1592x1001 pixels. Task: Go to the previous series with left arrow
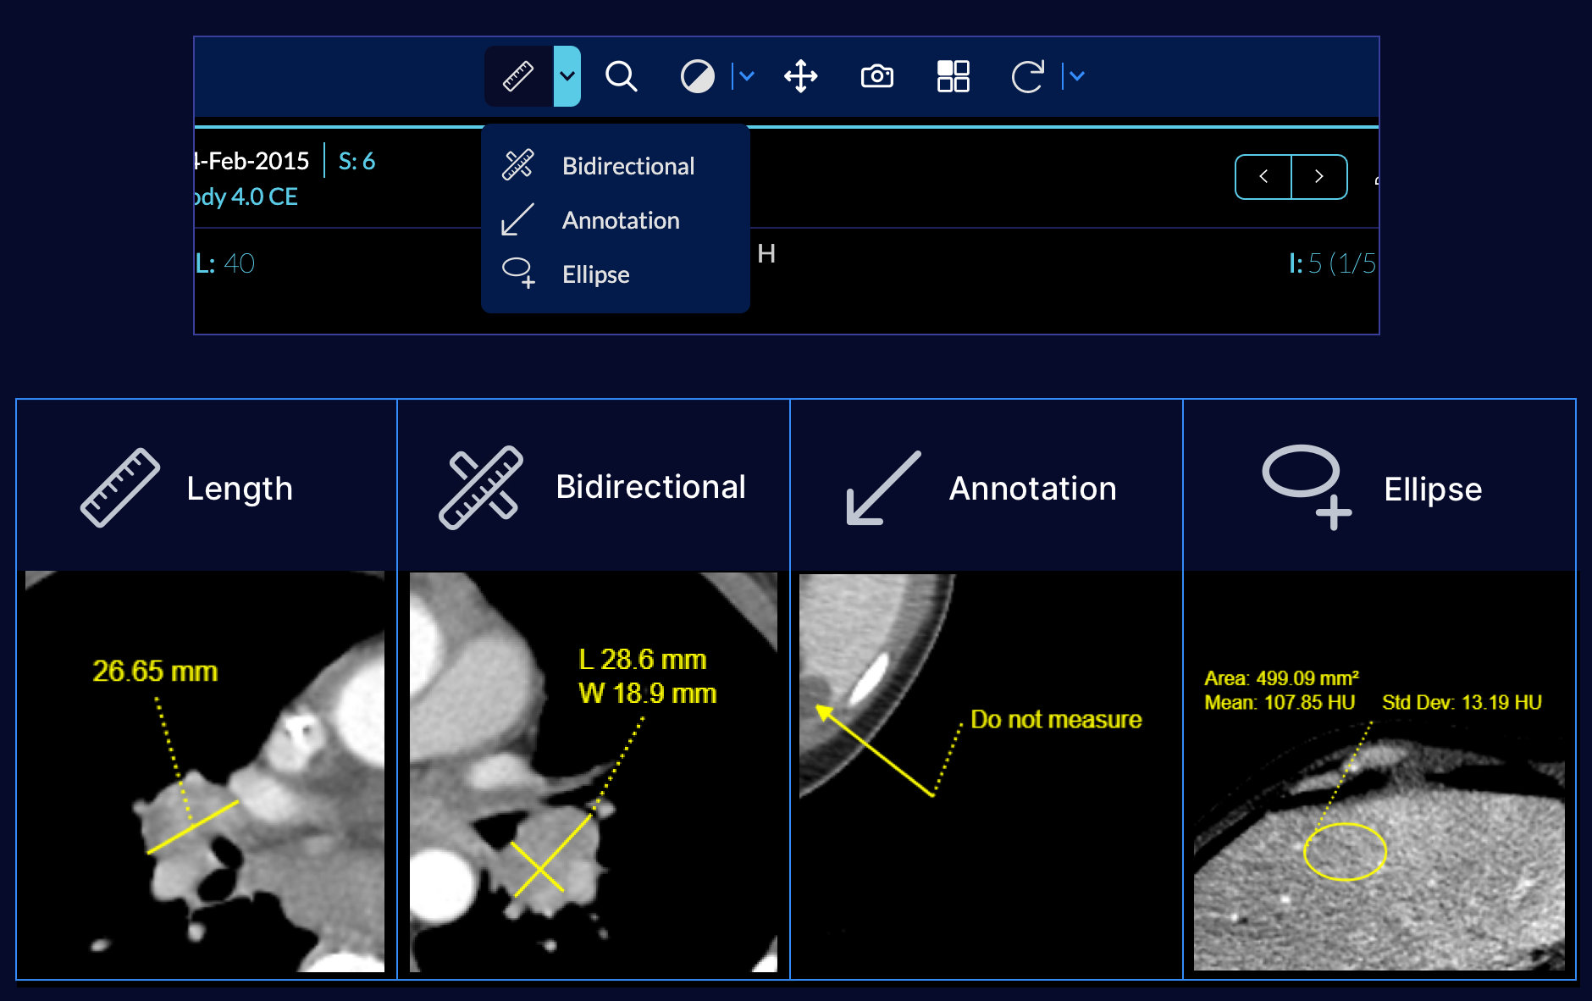[x=1263, y=176]
